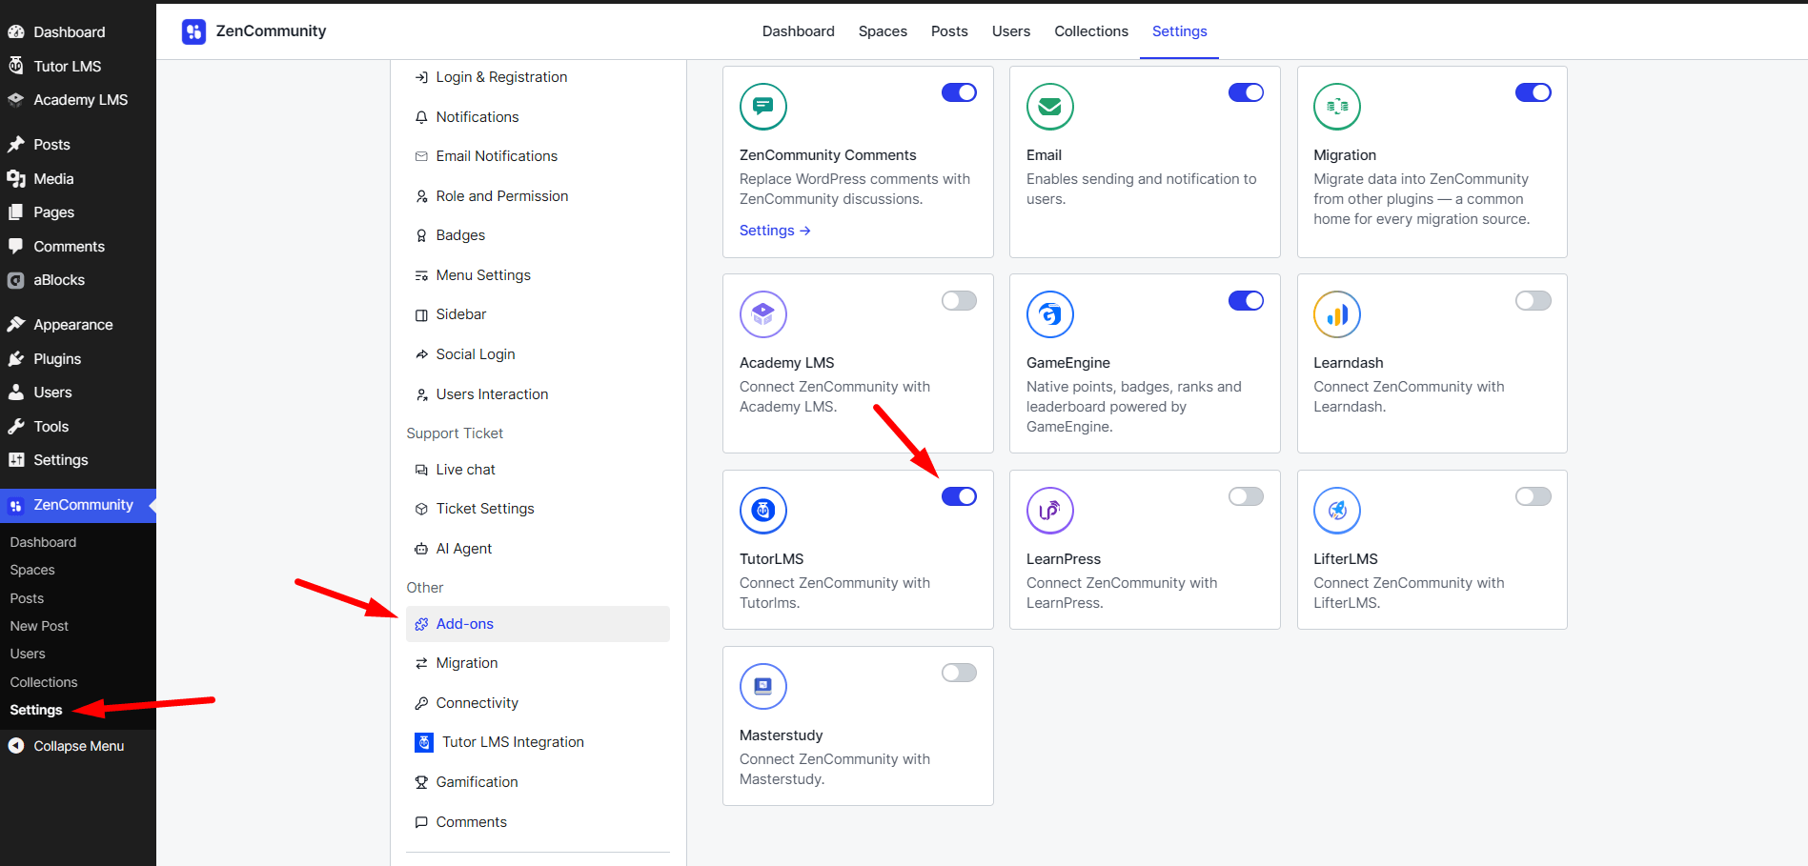1808x866 pixels.
Task: Click the Migration add-on icon
Action: click(x=1337, y=107)
